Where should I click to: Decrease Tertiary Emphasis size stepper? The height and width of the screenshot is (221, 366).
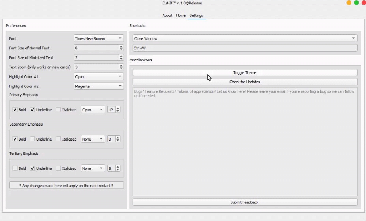click(x=118, y=170)
